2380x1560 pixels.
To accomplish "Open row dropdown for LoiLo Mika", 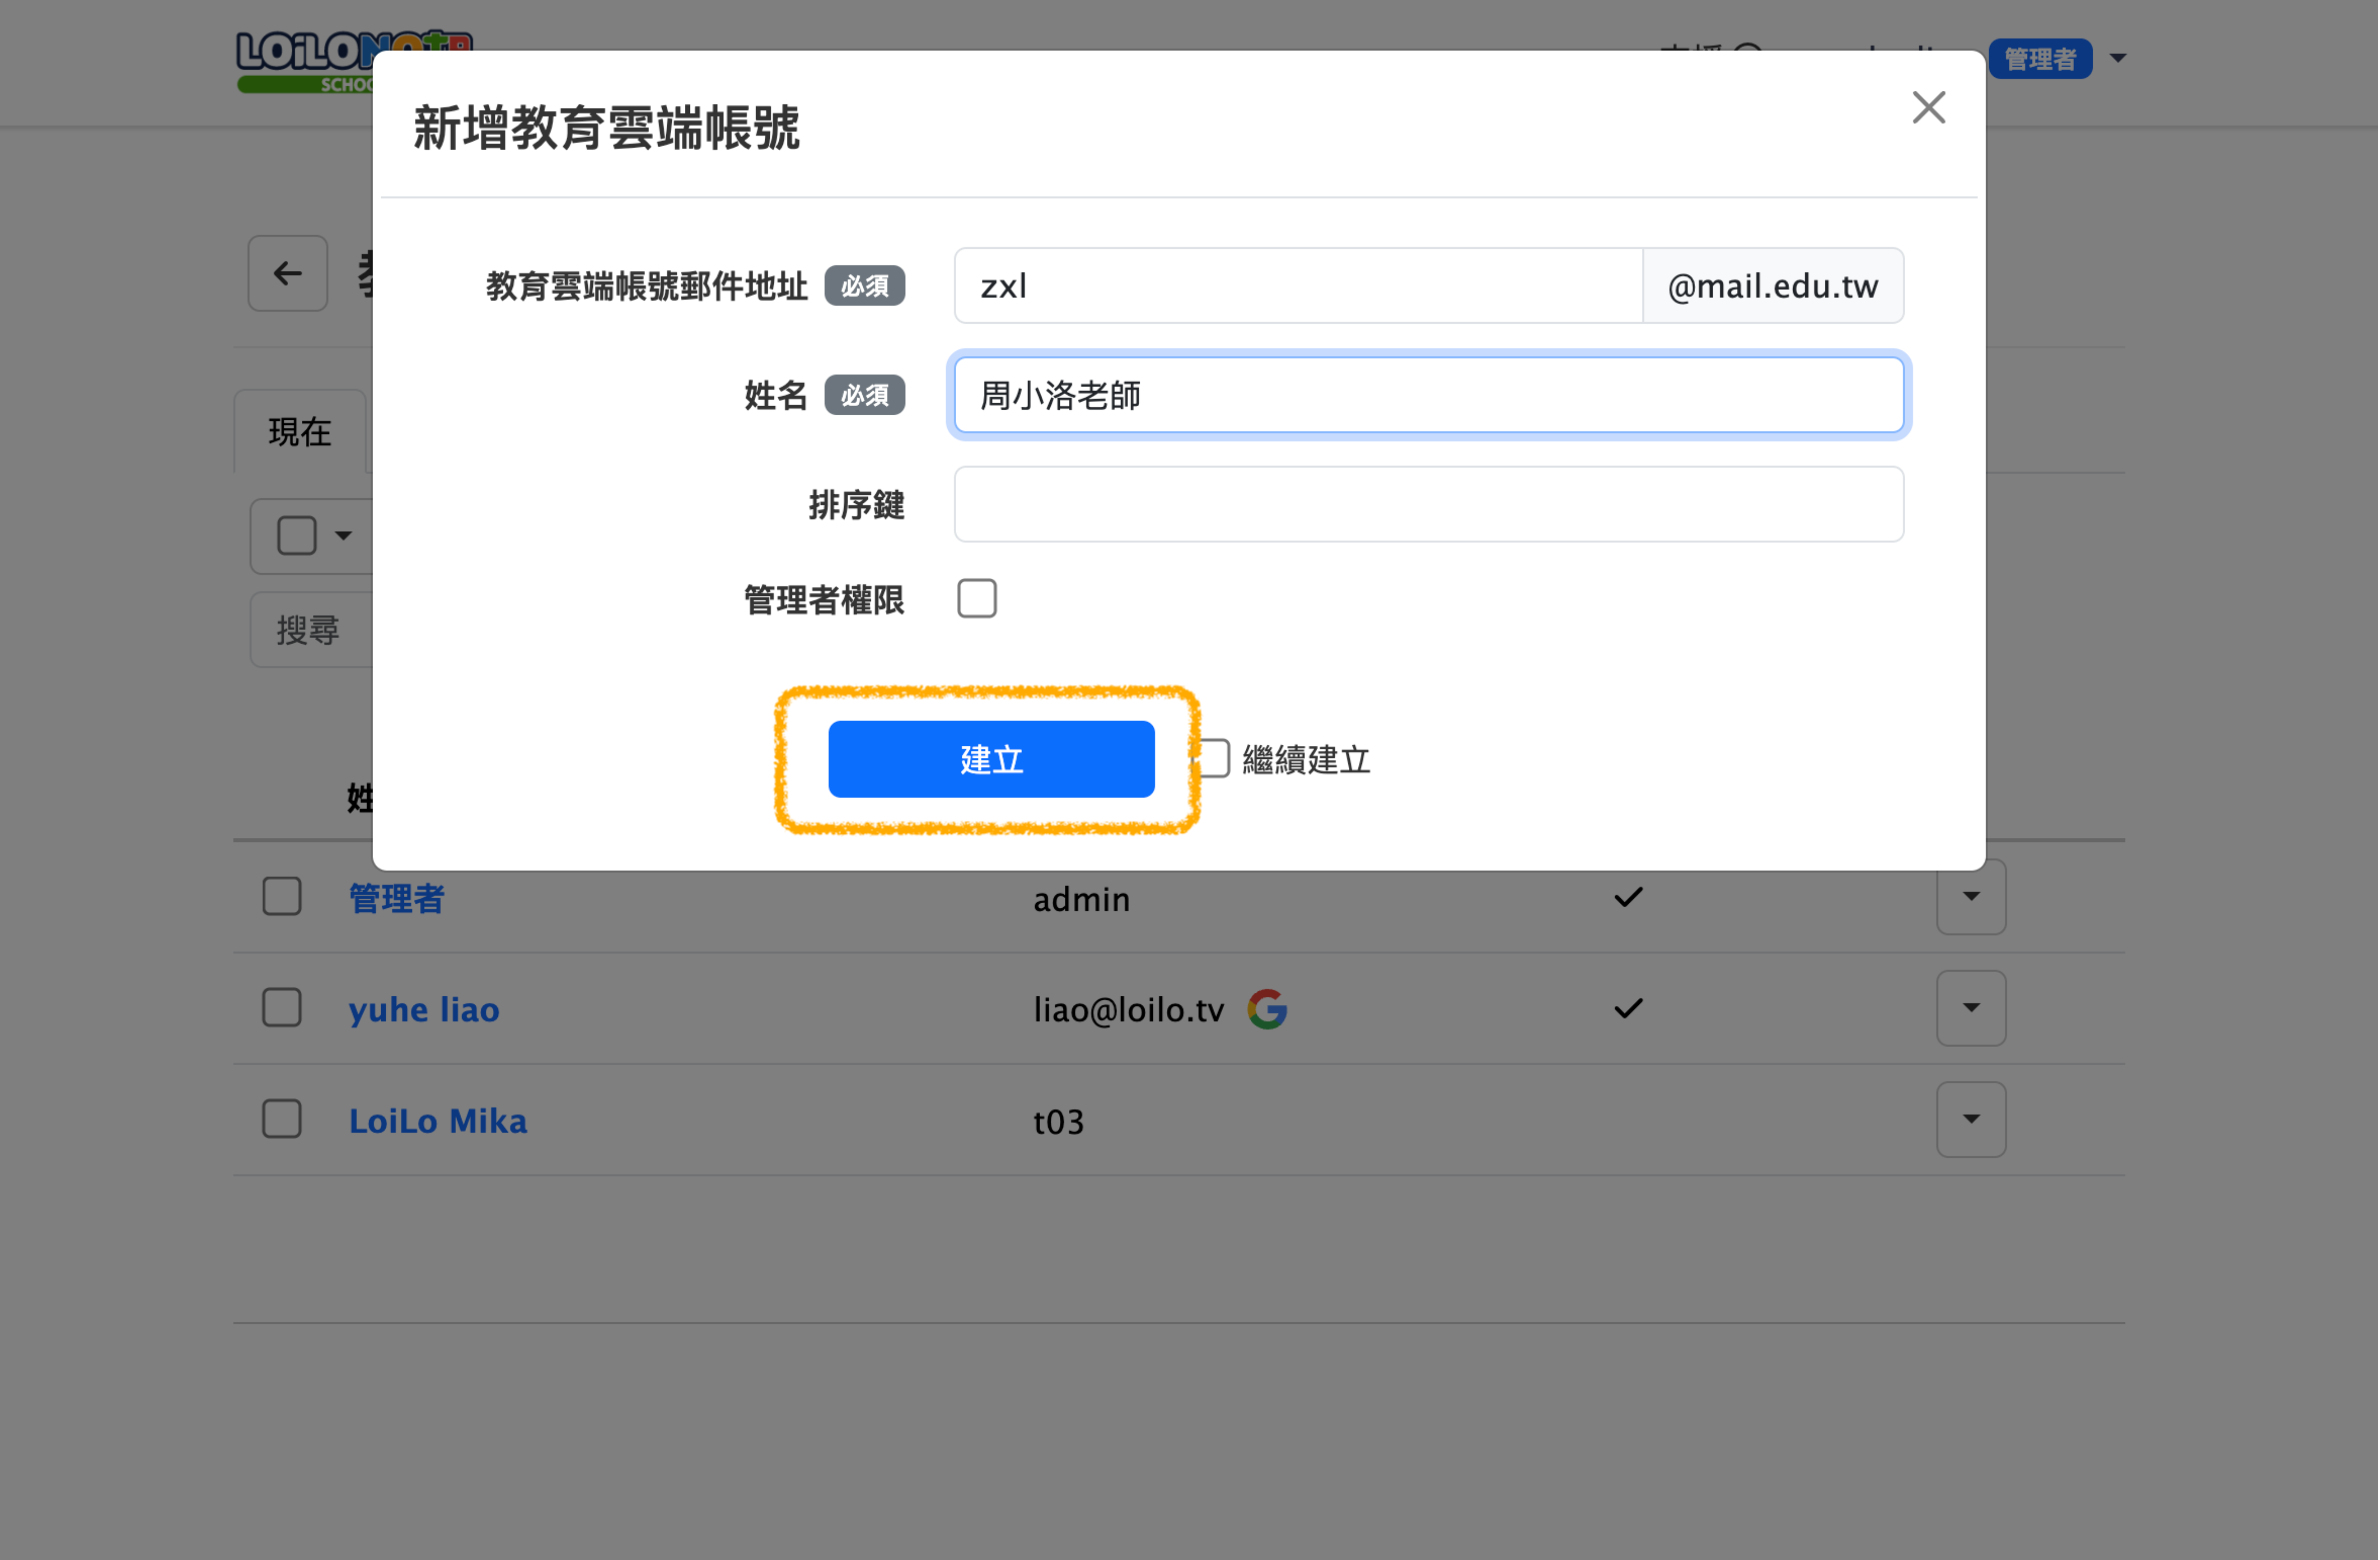I will coord(1970,1119).
